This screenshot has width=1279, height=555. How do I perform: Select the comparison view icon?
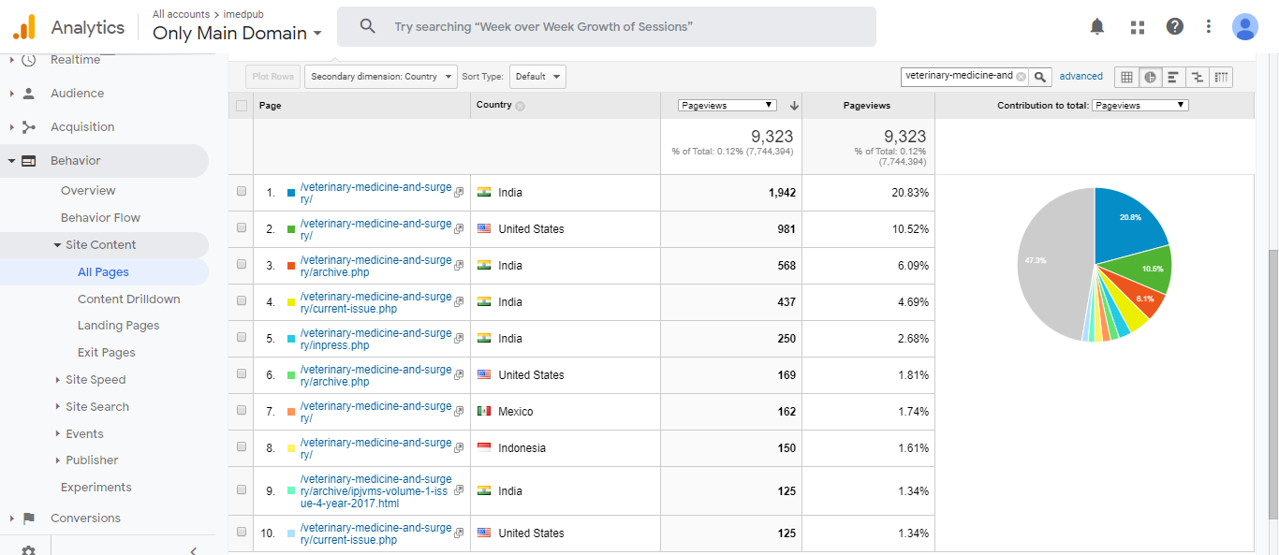(1198, 77)
